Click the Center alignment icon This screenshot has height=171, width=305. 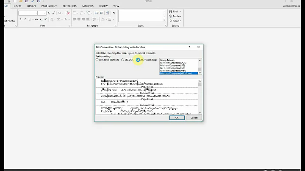pyautogui.click(x=79, y=19)
